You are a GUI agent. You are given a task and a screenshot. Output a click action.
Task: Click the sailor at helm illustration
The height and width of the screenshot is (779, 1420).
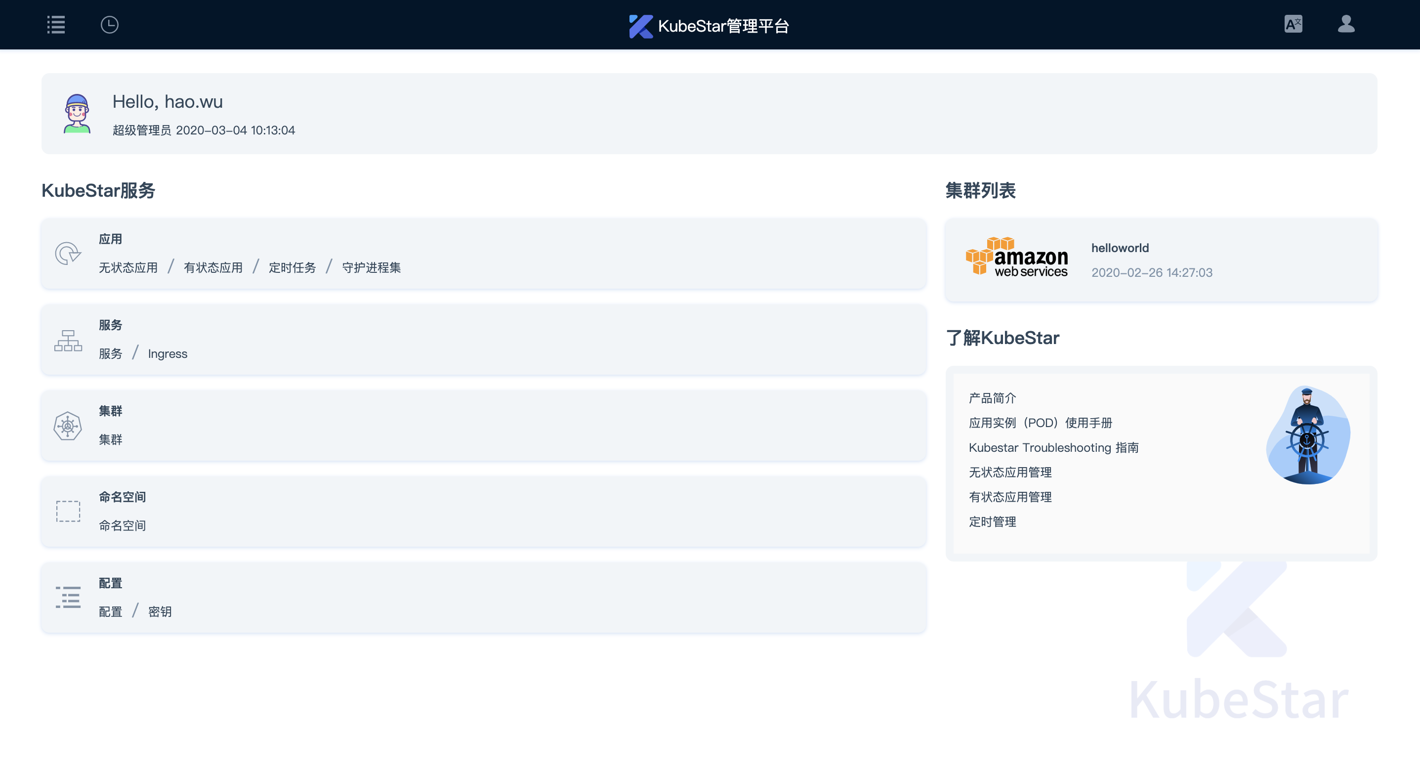point(1307,435)
